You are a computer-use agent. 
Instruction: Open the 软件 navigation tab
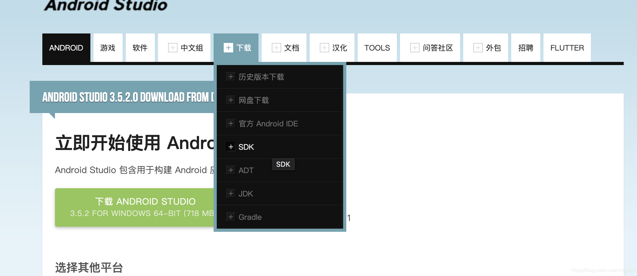tap(140, 48)
